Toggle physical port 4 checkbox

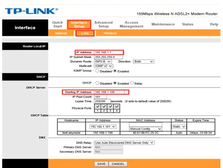point(117,106)
